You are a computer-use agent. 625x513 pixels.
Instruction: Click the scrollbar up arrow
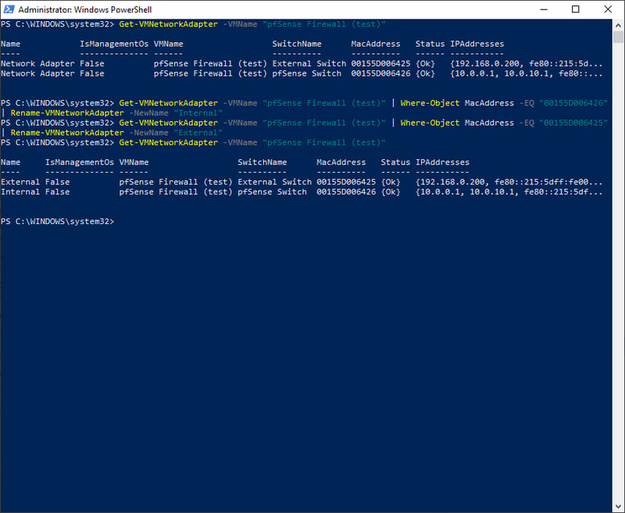tap(617, 25)
